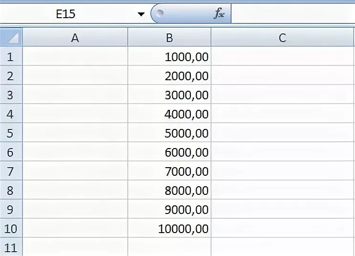
Task: Select row 3 header
Action: click(11, 95)
